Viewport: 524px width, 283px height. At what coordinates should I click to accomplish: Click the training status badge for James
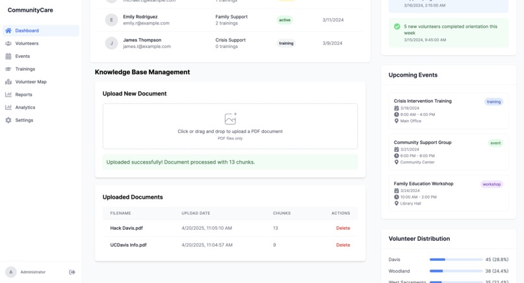pyautogui.click(x=286, y=43)
